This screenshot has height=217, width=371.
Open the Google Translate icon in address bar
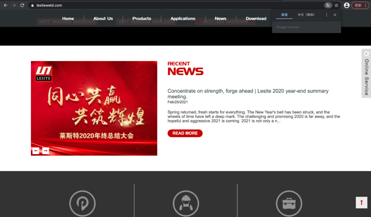tap(328, 5)
